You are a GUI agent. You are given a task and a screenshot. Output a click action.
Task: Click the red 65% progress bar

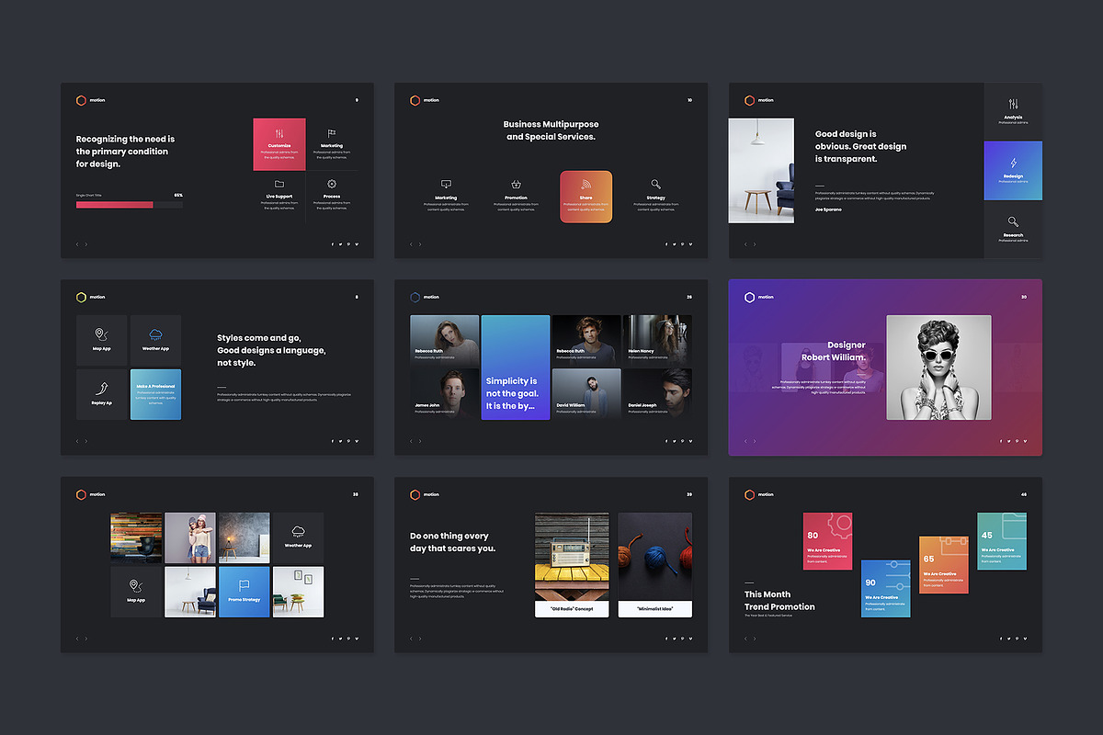coord(115,205)
